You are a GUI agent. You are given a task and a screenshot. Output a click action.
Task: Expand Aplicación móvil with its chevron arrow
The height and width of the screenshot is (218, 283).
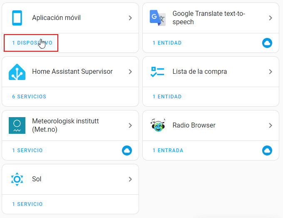[x=130, y=18]
